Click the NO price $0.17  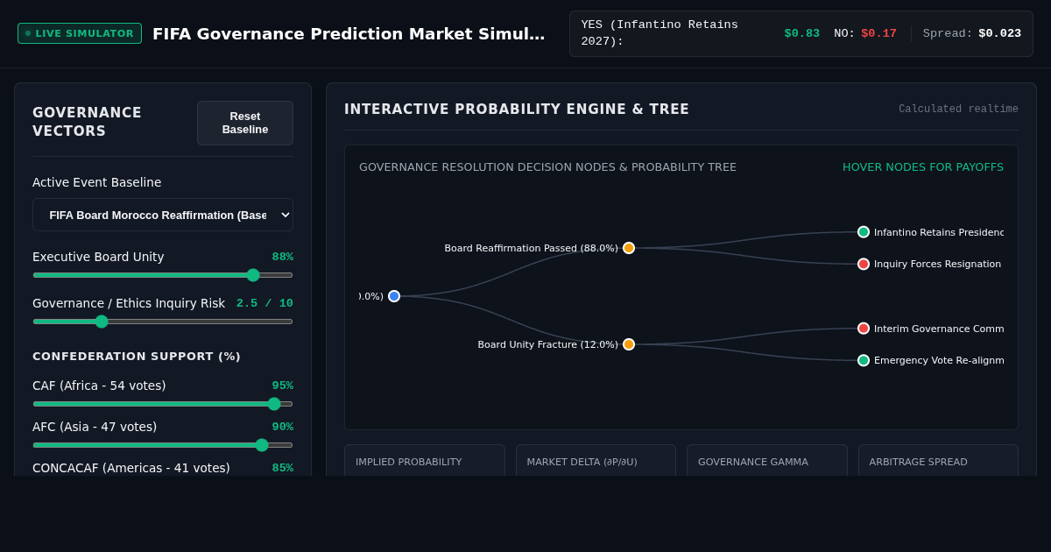[x=878, y=33]
